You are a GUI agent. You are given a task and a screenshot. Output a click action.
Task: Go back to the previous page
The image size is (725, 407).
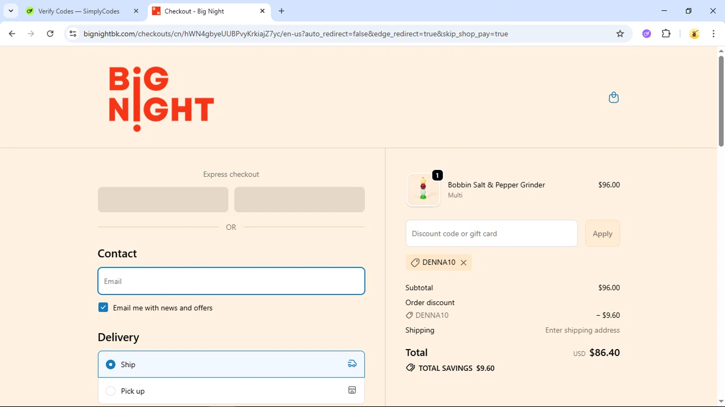click(x=12, y=34)
